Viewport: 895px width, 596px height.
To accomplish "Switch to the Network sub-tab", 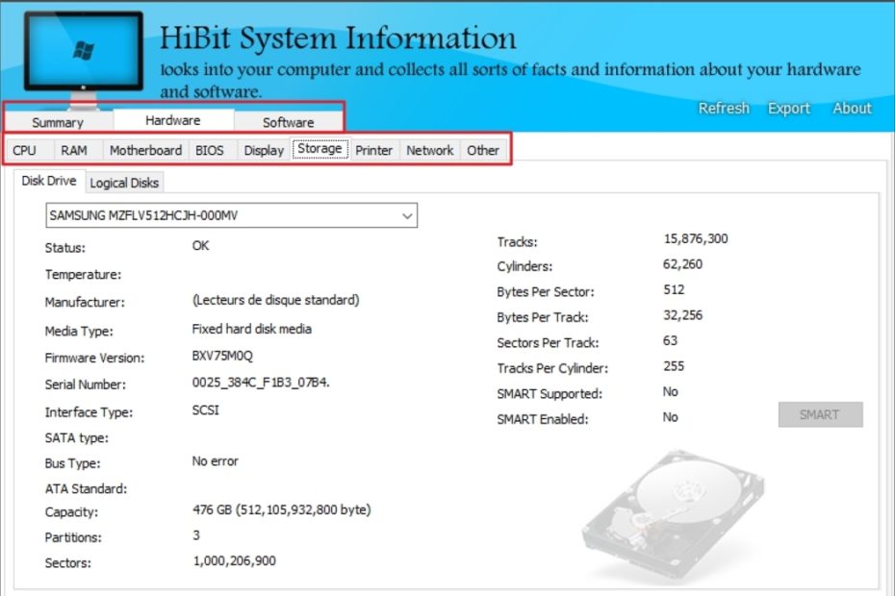I will pyautogui.click(x=430, y=151).
